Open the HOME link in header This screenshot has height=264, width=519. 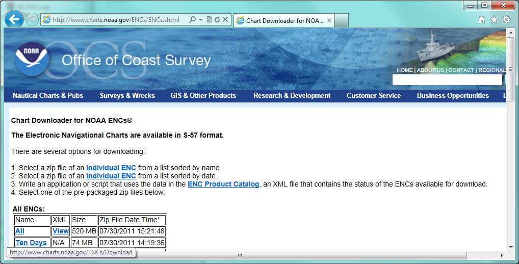(x=404, y=70)
